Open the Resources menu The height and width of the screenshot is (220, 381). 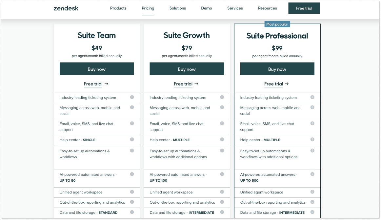click(268, 8)
